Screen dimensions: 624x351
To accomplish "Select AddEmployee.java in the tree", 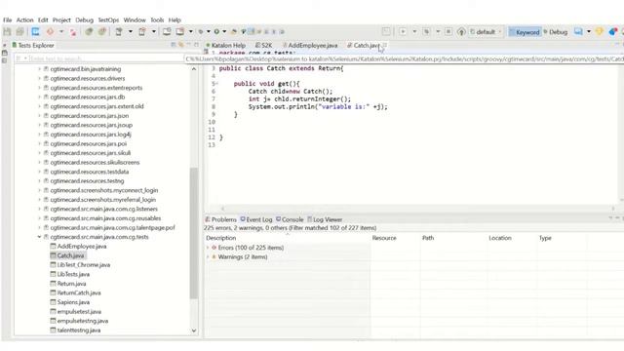I will point(78,247).
